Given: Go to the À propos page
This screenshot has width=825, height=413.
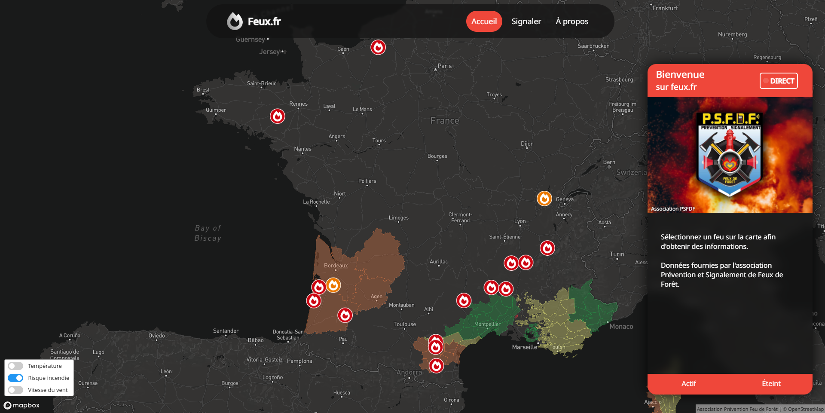Looking at the screenshot, I should tap(572, 21).
